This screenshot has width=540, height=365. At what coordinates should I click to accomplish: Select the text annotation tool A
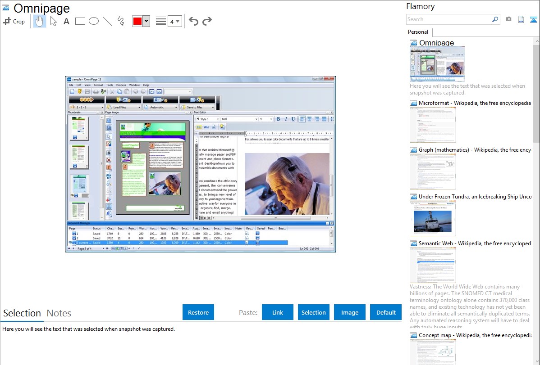[x=66, y=21]
